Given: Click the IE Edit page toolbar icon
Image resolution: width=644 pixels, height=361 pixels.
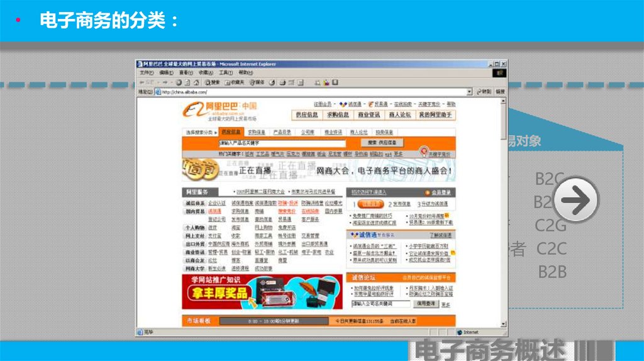Looking at the screenshot, I should pyautogui.click(x=301, y=82).
